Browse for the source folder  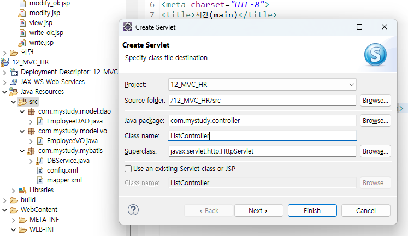375,101
